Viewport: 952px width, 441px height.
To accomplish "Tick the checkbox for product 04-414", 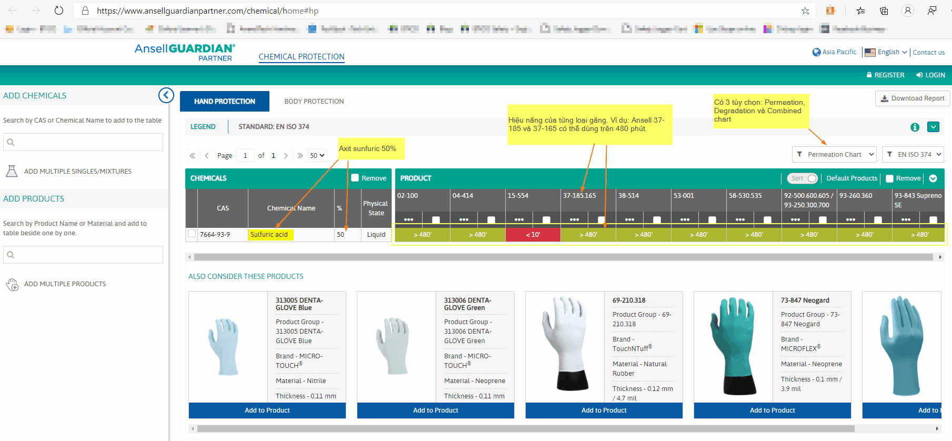I will click(x=491, y=219).
